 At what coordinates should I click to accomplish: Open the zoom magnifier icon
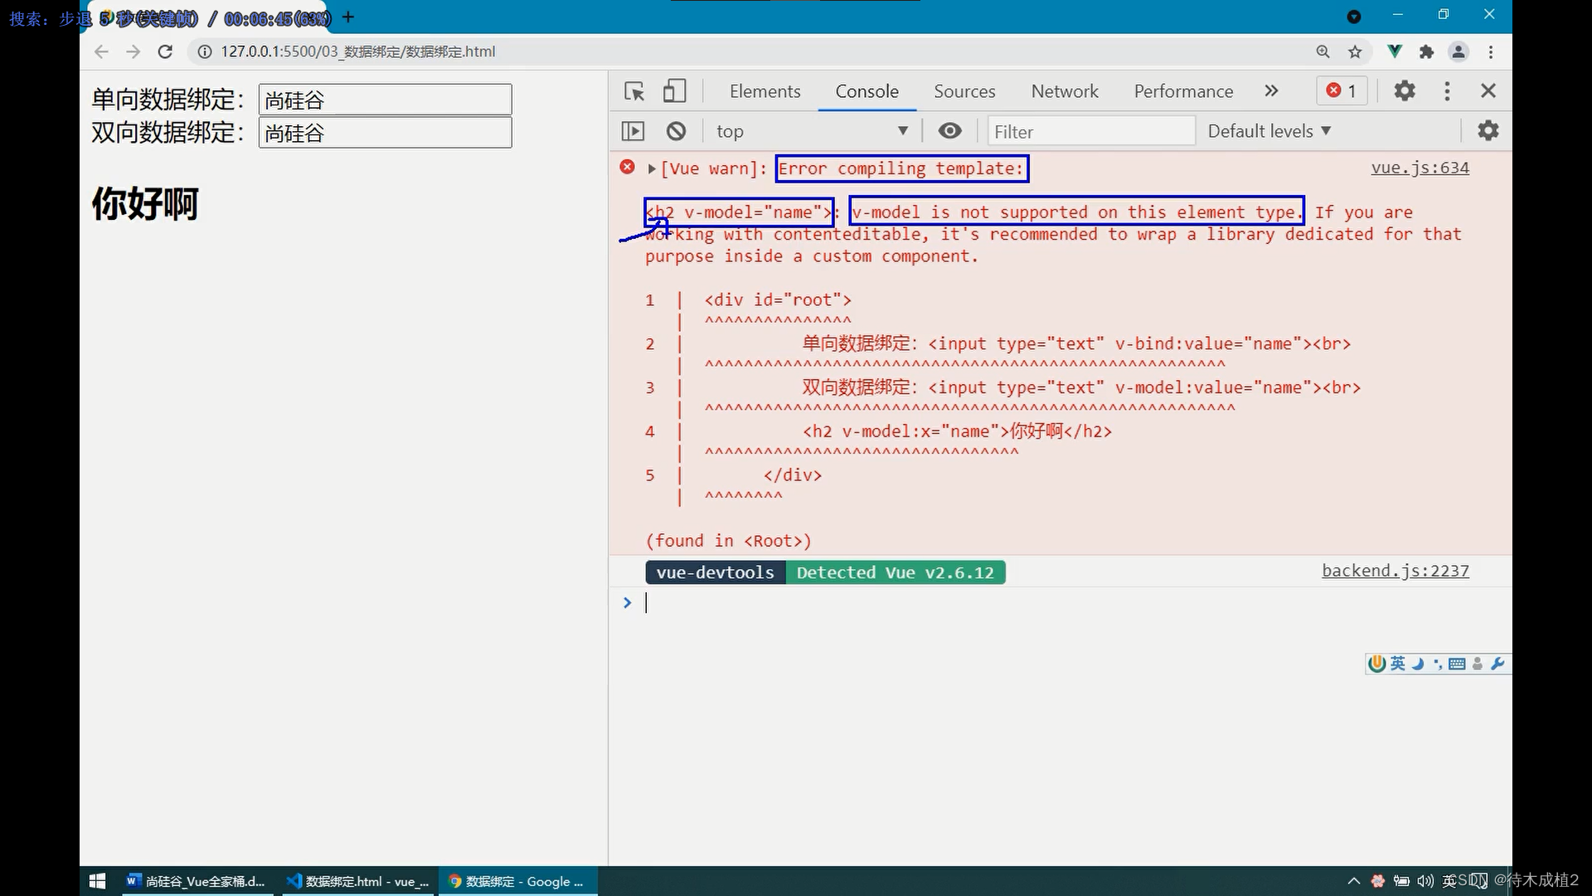pyautogui.click(x=1323, y=51)
